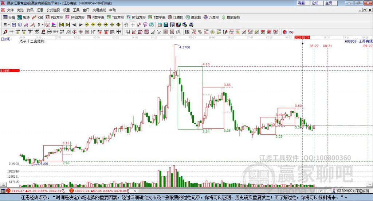The image size is (373, 201).
Task: Click the Shenzhen index 10377.74 status entry
Action: tap(99, 191)
